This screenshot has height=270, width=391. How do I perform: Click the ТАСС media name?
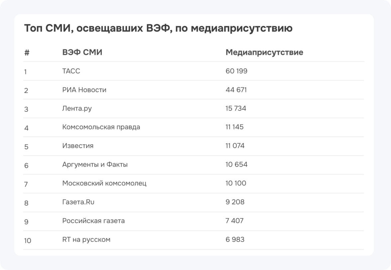(x=71, y=71)
